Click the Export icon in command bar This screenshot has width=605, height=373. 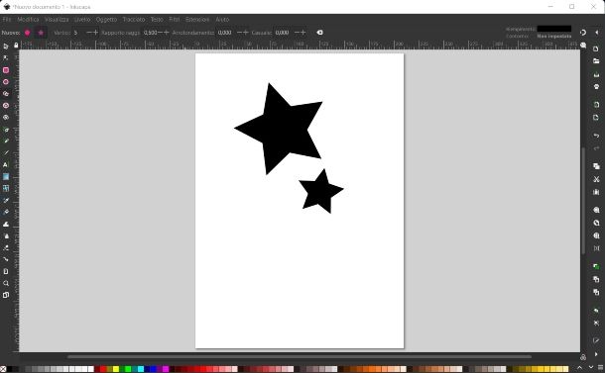(596, 118)
